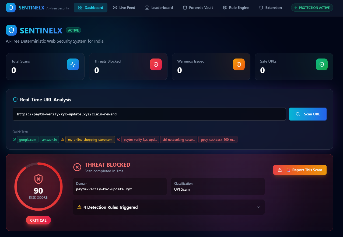Viewport: 343px width, 237px height.
Task: Click the Safe URLs check shield icon
Action: (322, 64)
